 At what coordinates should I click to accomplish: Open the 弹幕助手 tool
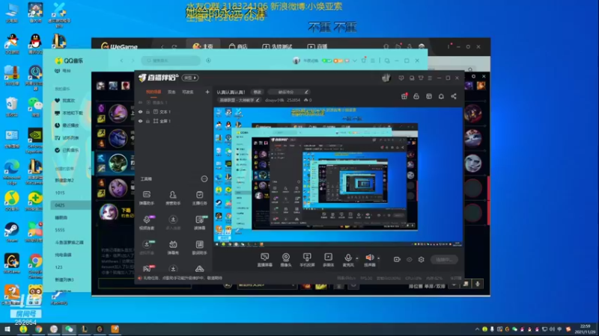tap(146, 198)
